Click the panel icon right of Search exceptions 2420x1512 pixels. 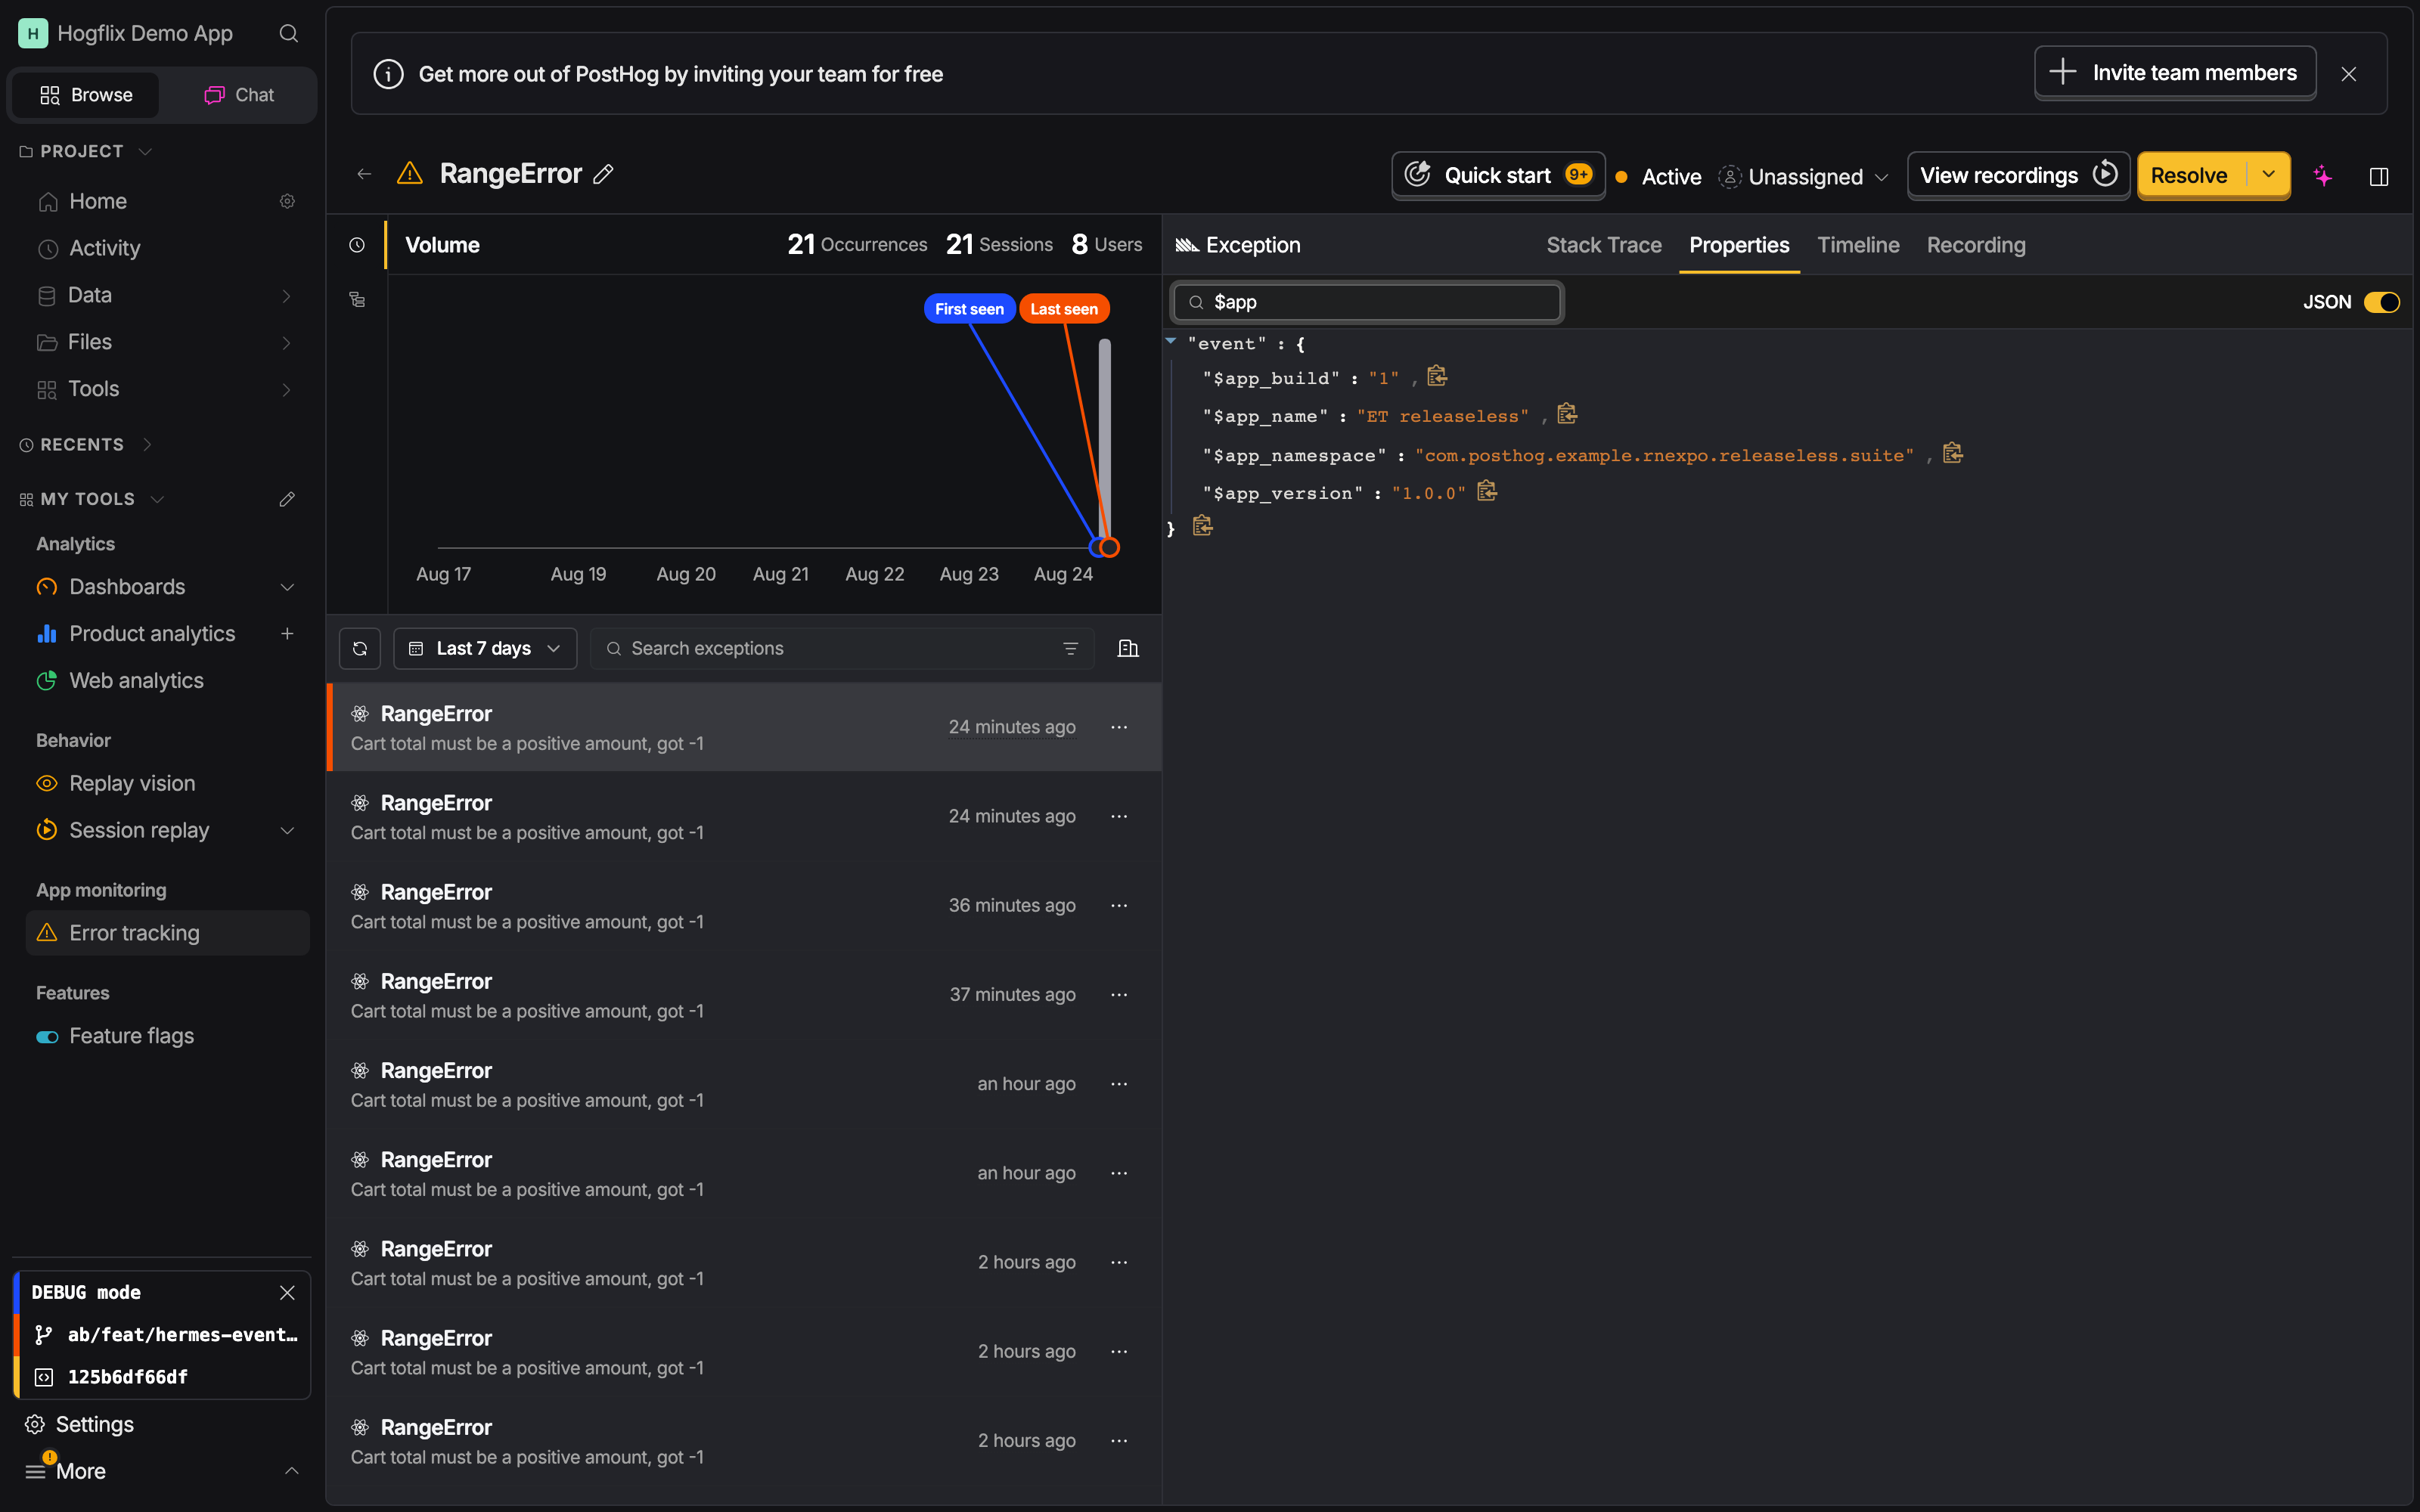(1128, 649)
